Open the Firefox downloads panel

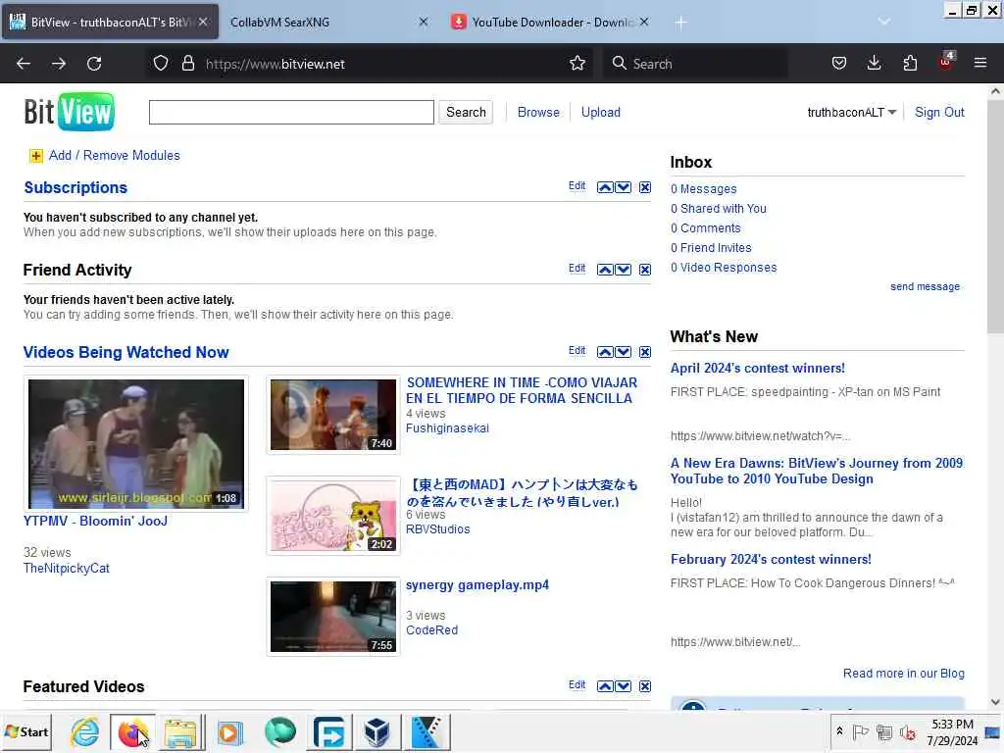click(874, 64)
